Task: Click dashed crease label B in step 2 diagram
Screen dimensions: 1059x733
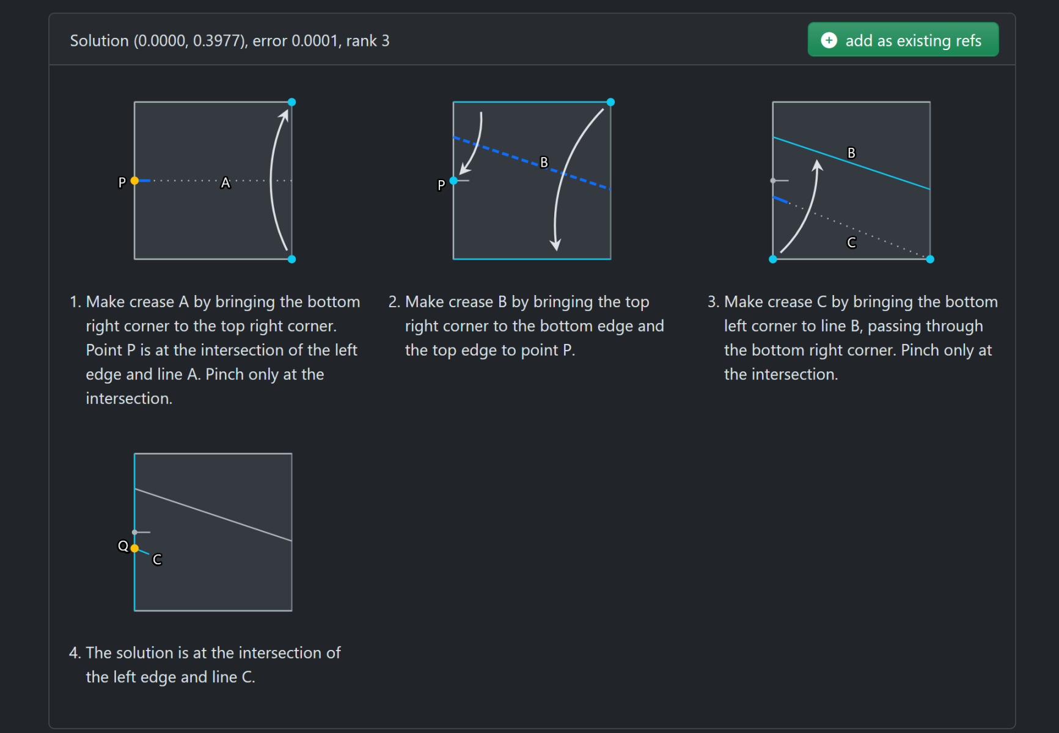Action: (544, 162)
